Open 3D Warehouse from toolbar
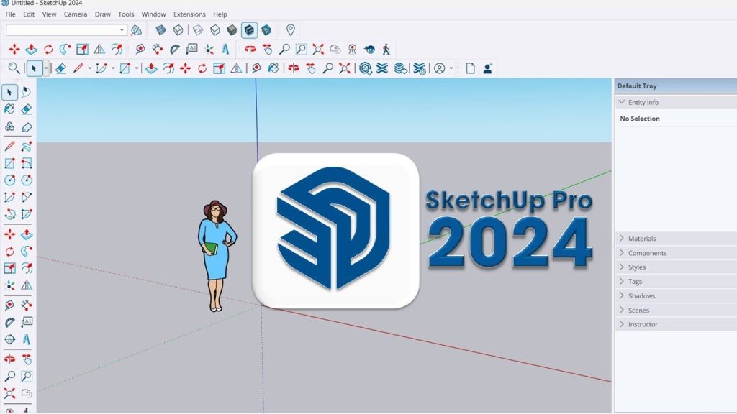 (x=365, y=68)
